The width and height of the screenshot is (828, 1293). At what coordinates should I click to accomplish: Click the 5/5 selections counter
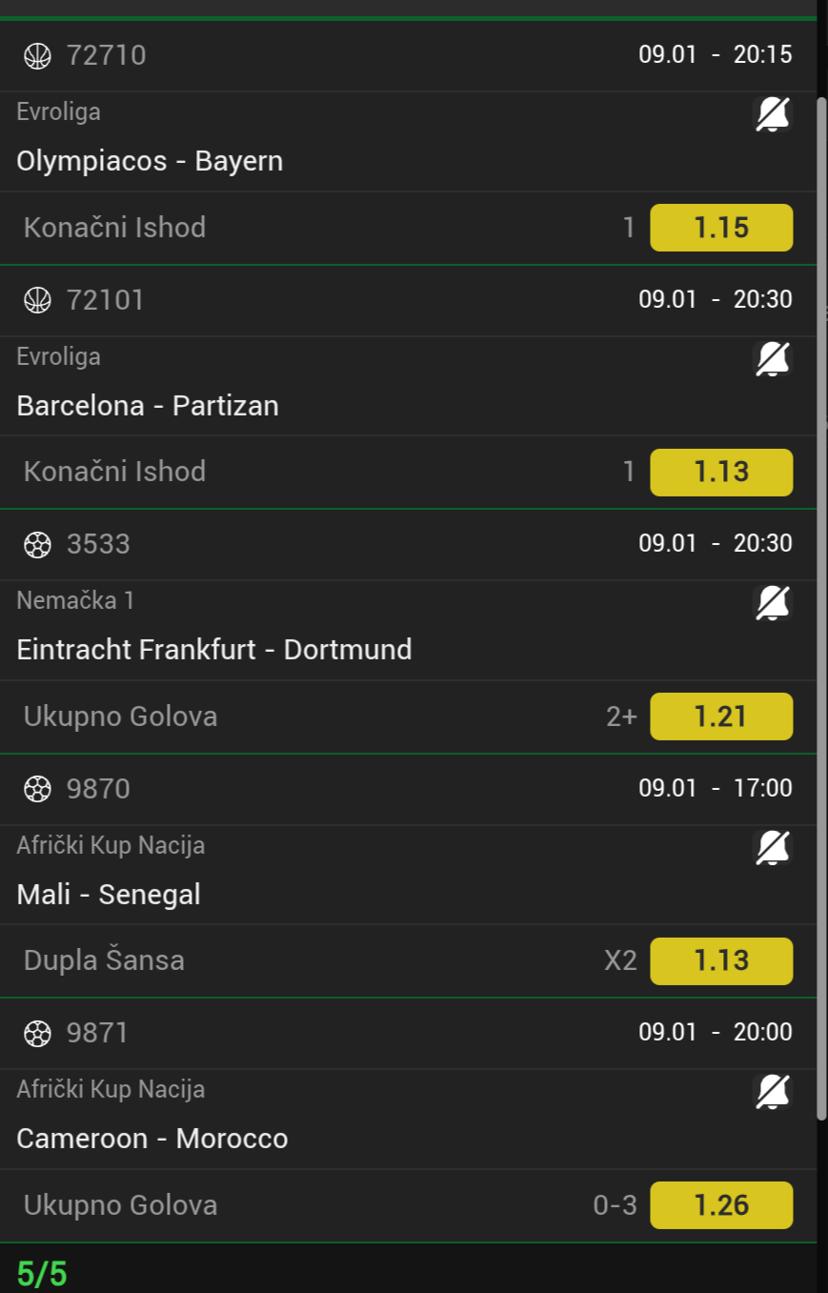click(x=42, y=1274)
